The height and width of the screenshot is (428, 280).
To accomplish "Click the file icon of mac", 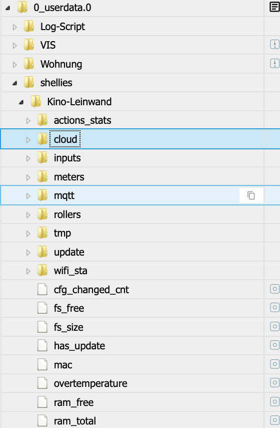I will [x=42, y=364].
